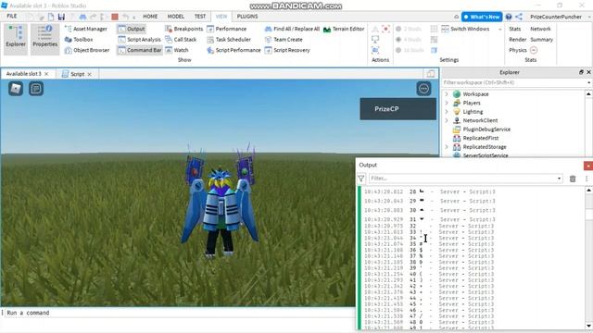Open the Output panel options menu

[x=587, y=179]
